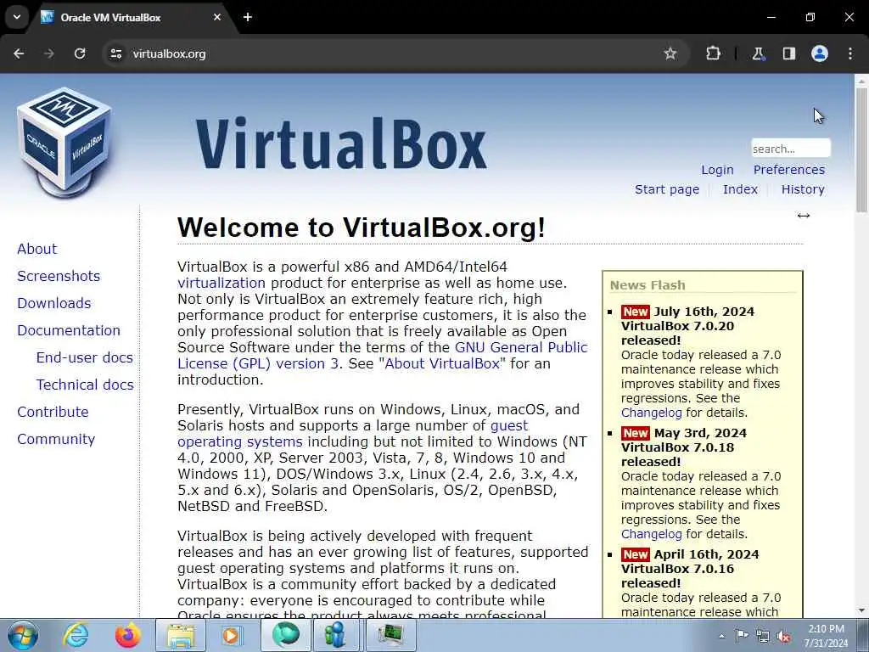Launch Internet Explorer from taskbar
The width and height of the screenshot is (869, 652).
pos(76,635)
